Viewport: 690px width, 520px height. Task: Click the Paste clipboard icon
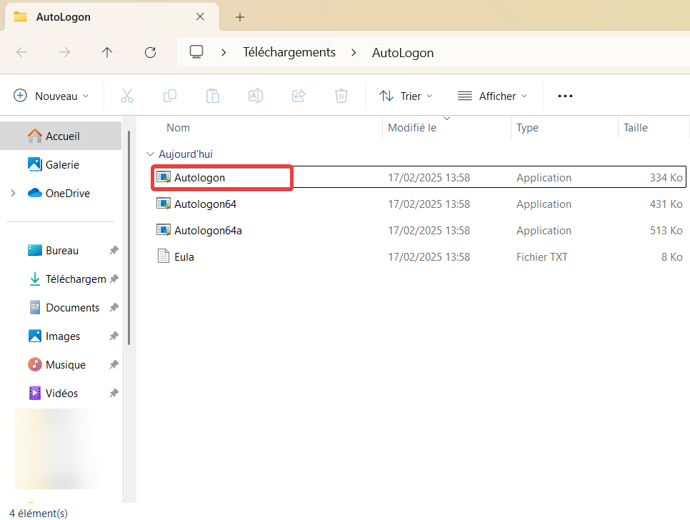(x=213, y=96)
